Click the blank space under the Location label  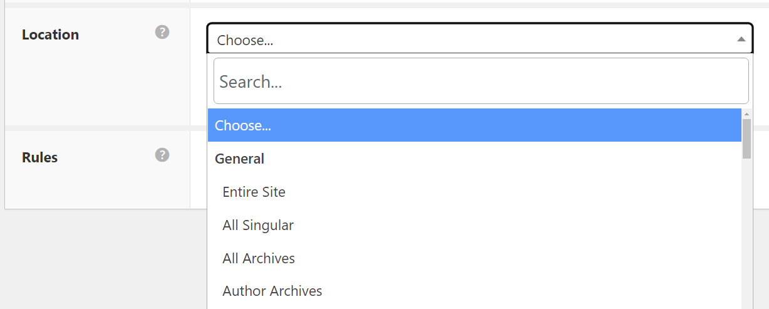[94, 88]
